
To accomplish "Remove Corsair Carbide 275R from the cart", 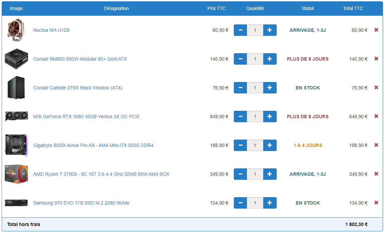I will tap(376, 87).
